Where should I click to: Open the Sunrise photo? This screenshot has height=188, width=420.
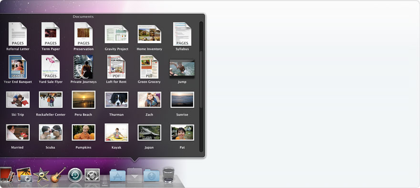click(182, 99)
